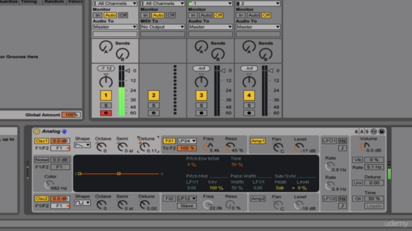Open Fil1 LP24 filter type dropdown
This screenshot has width=412, height=231.
[187, 141]
